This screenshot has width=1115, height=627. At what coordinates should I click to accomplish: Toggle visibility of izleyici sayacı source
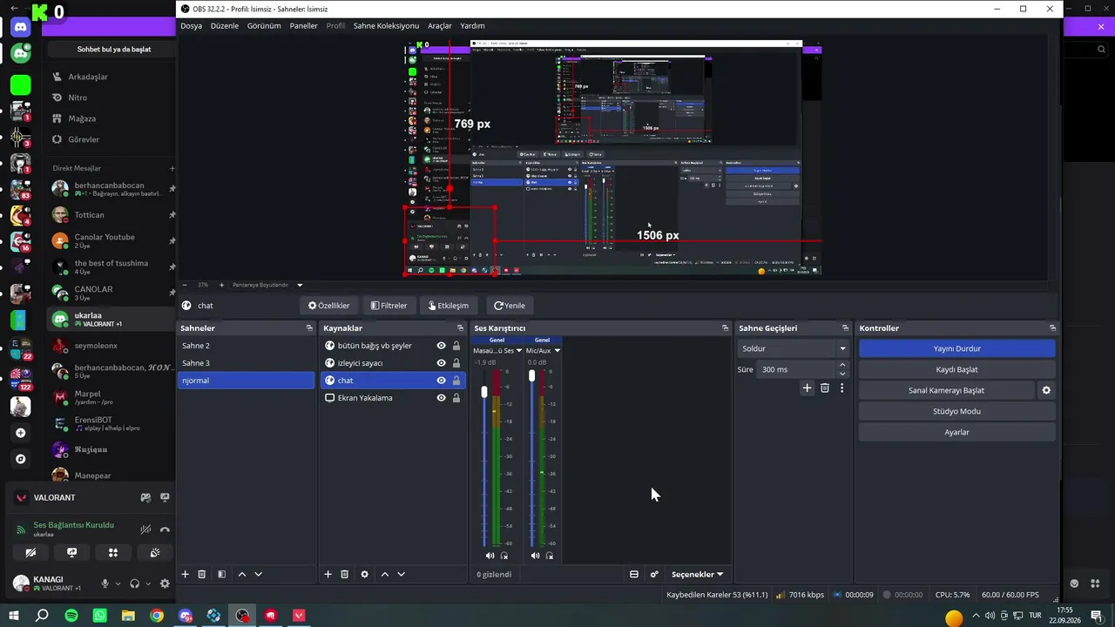[441, 363]
